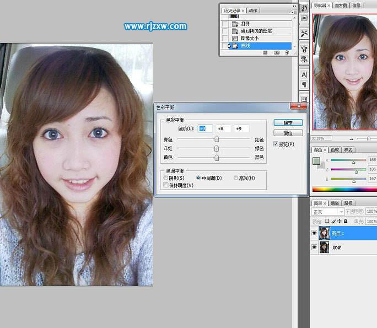The height and width of the screenshot is (328, 377).
Task: Click the Character panel 'A' icon in dock
Action: pos(304,74)
